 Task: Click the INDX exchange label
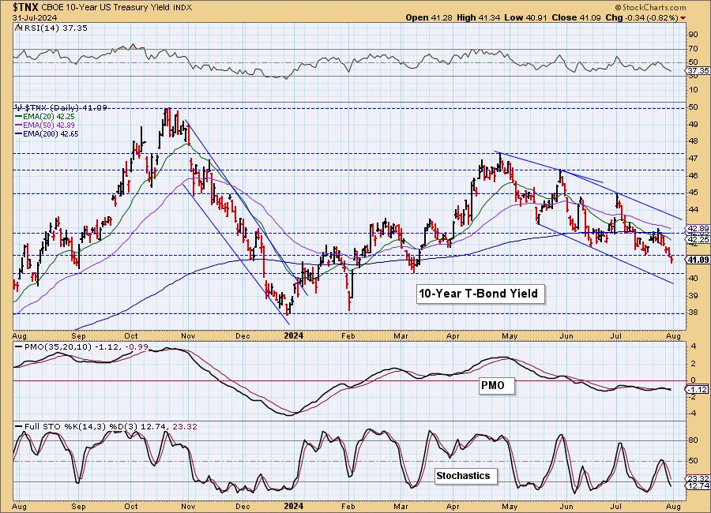point(182,8)
